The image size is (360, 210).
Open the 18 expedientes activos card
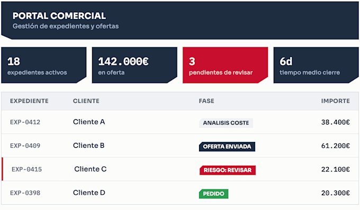click(x=44, y=65)
